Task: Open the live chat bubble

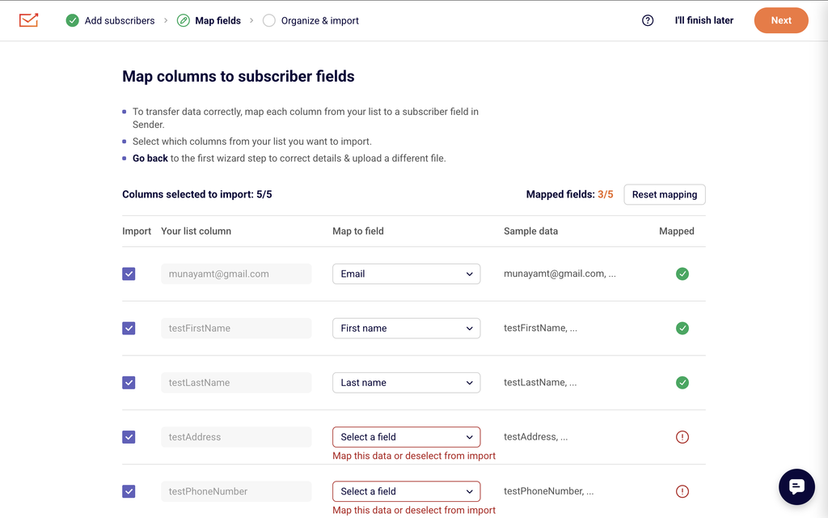Action: pos(796,486)
